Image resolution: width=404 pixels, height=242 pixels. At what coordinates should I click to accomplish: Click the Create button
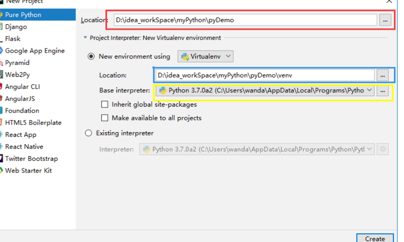(375, 238)
